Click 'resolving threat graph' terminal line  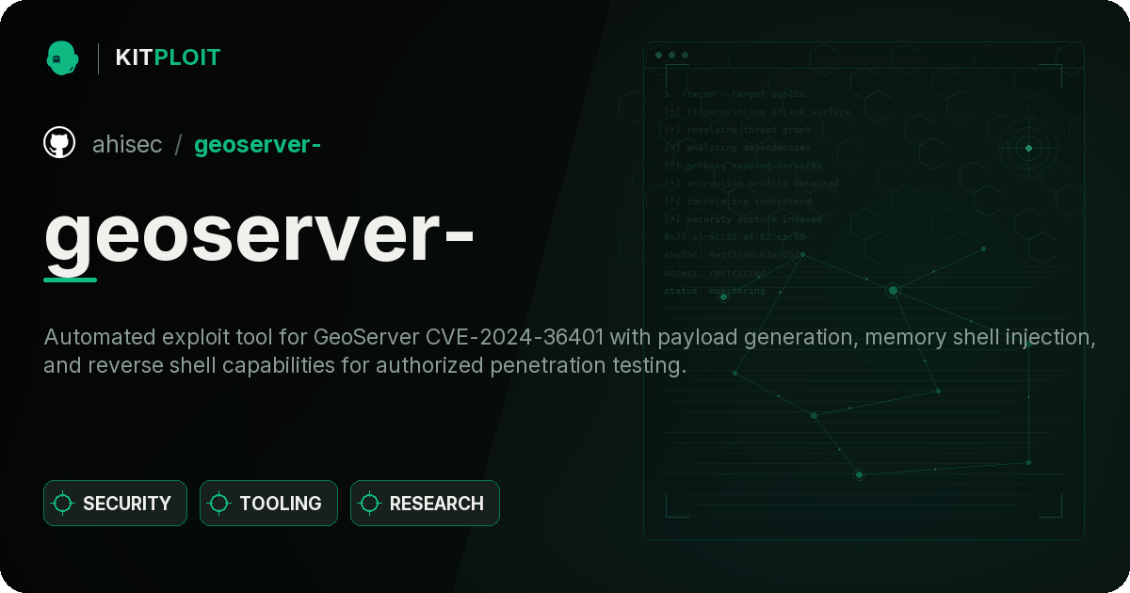point(737,130)
